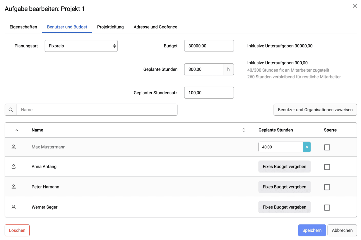The width and height of the screenshot is (361, 240).
Task: Select the Peter Hamann name
Action: tap(45, 187)
